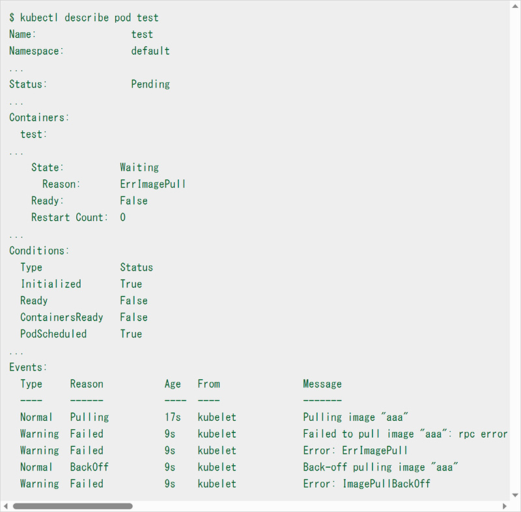The image size is (521, 512).
Task: Click the ErrImagePull reason under State
Action: (x=153, y=184)
